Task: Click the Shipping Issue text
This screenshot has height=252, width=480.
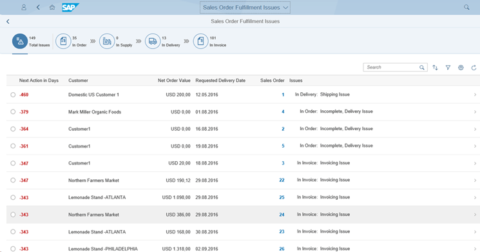Action: pyautogui.click(x=335, y=95)
